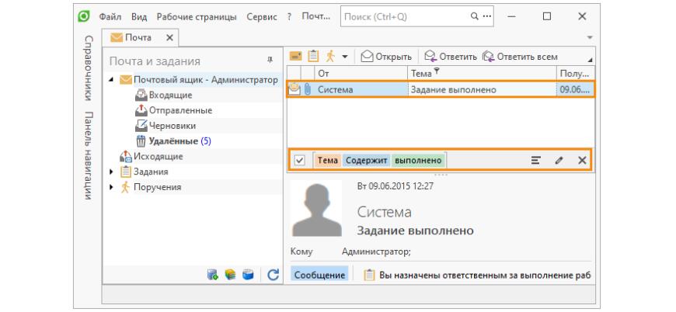Screen dimensions: 676x312
Task: Expand the toolbar overflow corner arrow
Action: (591, 60)
